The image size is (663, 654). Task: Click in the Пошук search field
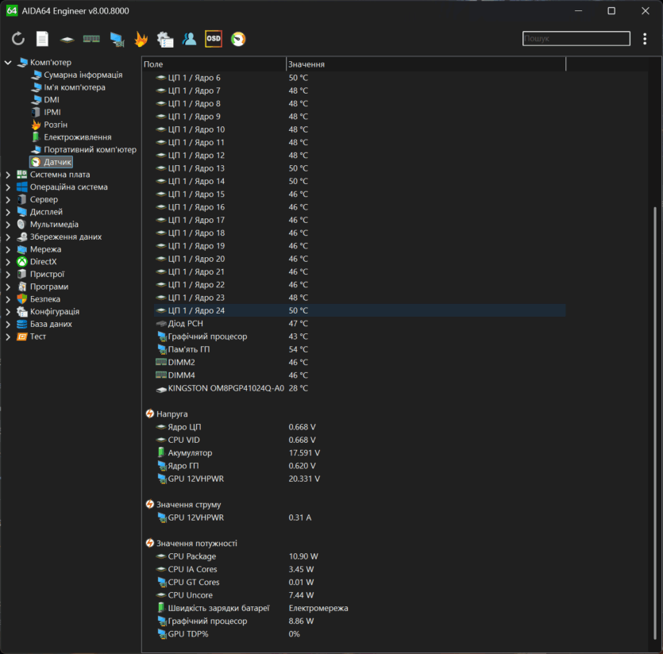pyautogui.click(x=575, y=38)
